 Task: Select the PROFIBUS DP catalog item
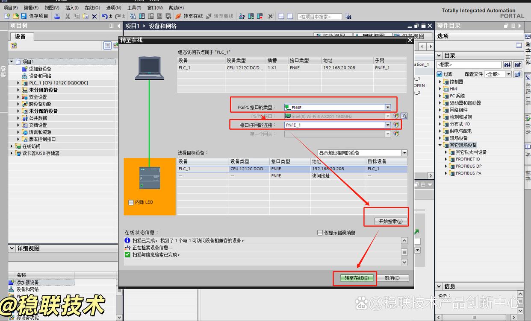pos(469,166)
